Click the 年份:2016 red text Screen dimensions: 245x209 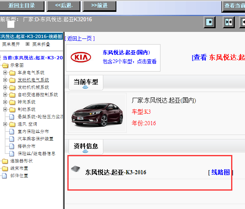[x=144, y=123]
